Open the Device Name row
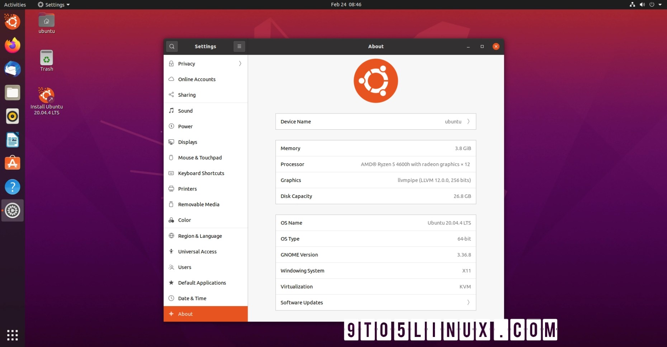The width and height of the screenshot is (667, 347). pyautogui.click(x=375, y=121)
